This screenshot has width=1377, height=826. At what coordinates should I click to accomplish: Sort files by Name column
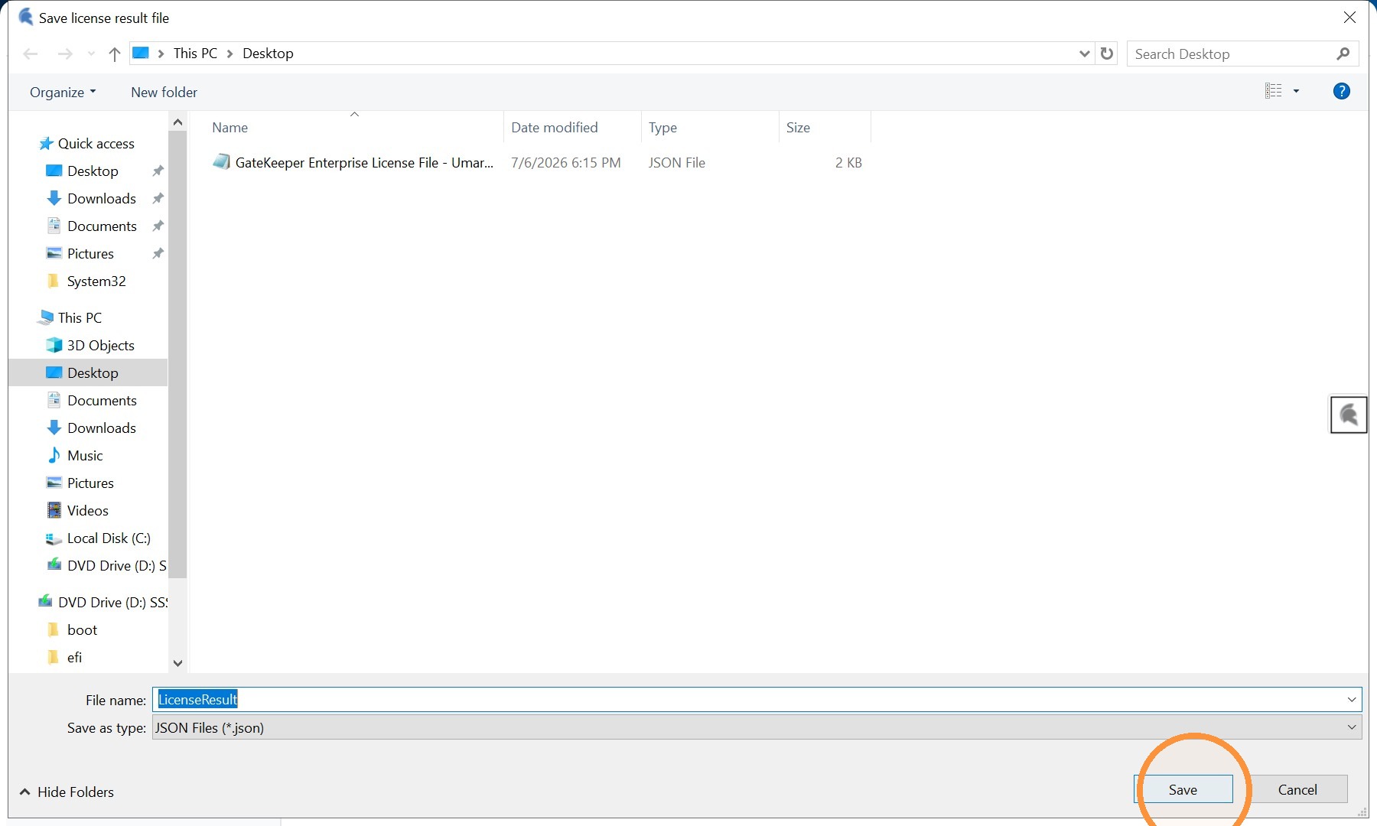click(353, 127)
